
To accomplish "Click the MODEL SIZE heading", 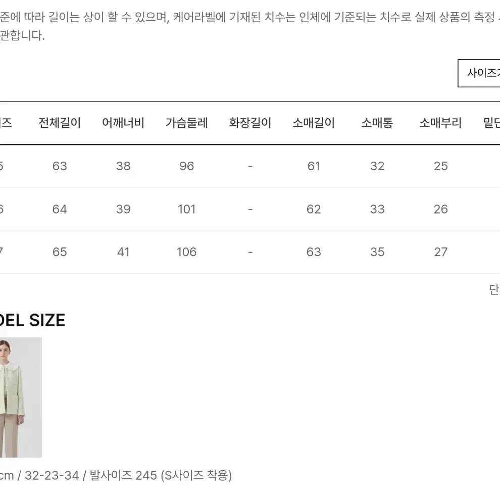I will [x=32, y=320].
